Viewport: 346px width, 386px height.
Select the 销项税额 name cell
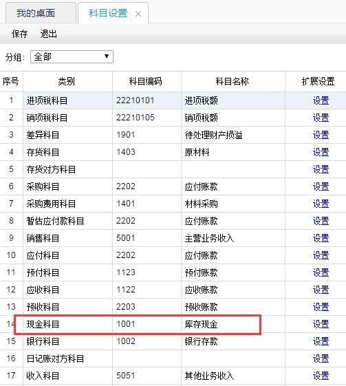pos(233,118)
